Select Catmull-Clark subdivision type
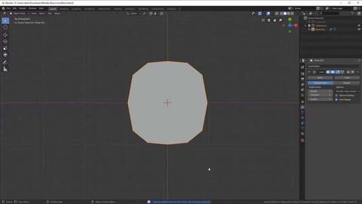 (320, 83)
